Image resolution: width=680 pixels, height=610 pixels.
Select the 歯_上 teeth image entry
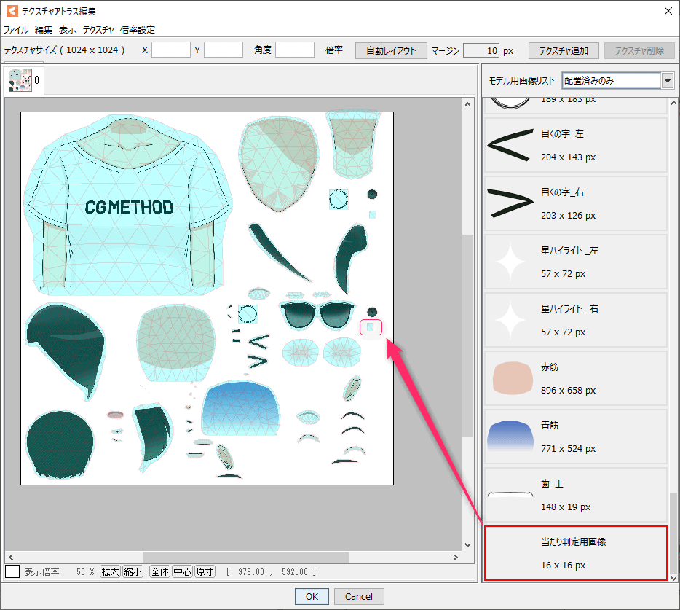click(575, 495)
